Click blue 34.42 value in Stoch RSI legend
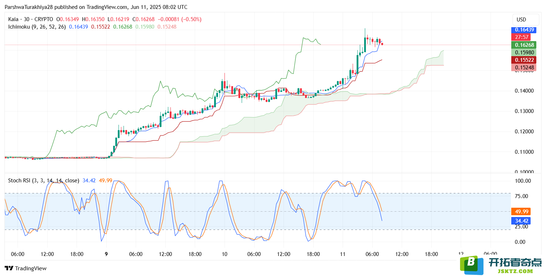 click(x=89, y=181)
